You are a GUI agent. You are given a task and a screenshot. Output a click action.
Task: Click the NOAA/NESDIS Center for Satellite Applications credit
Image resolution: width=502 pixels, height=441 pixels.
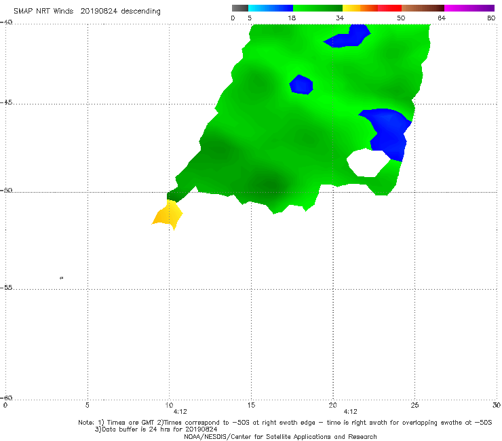click(280, 437)
